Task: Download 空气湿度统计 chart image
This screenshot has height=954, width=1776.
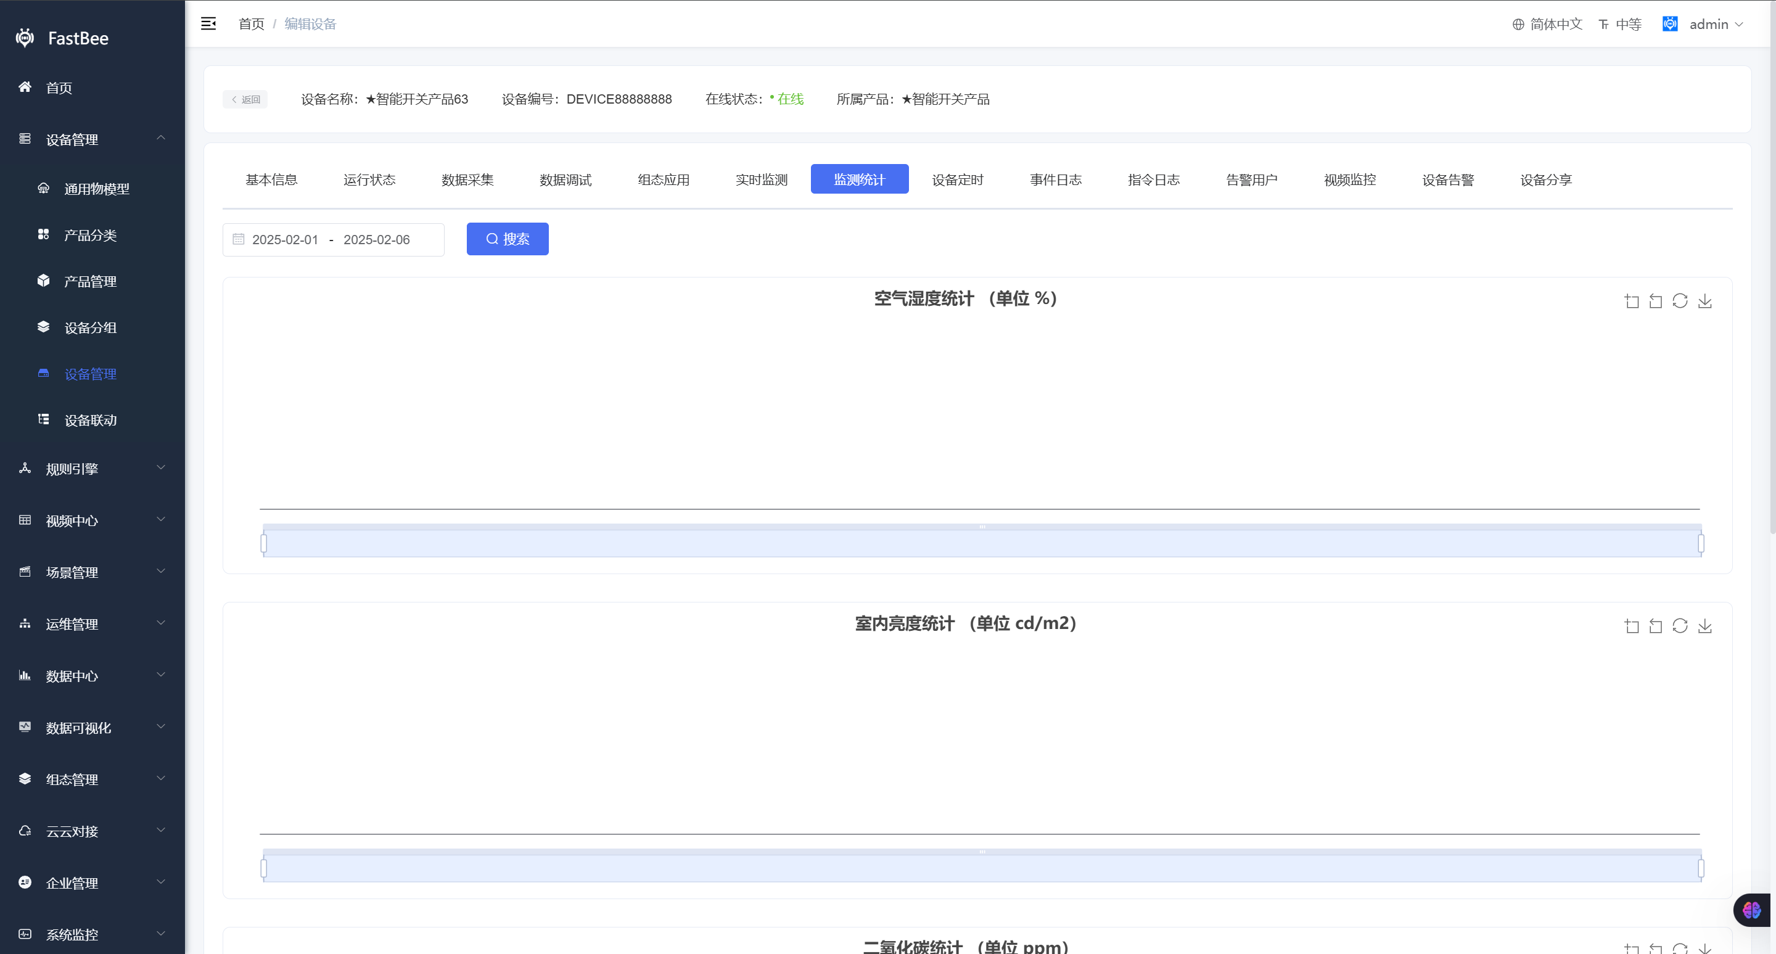Action: point(1705,301)
